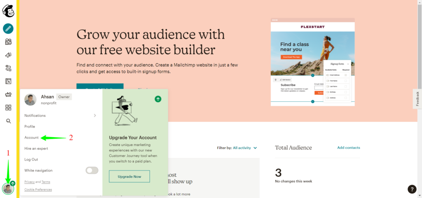Open the Terms link
Image resolution: width=422 pixels, height=198 pixels.
pyautogui.click(x=46, y=182)
